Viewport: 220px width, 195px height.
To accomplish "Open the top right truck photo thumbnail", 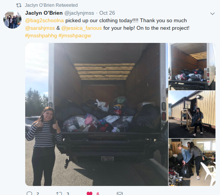I will (192, 67).
